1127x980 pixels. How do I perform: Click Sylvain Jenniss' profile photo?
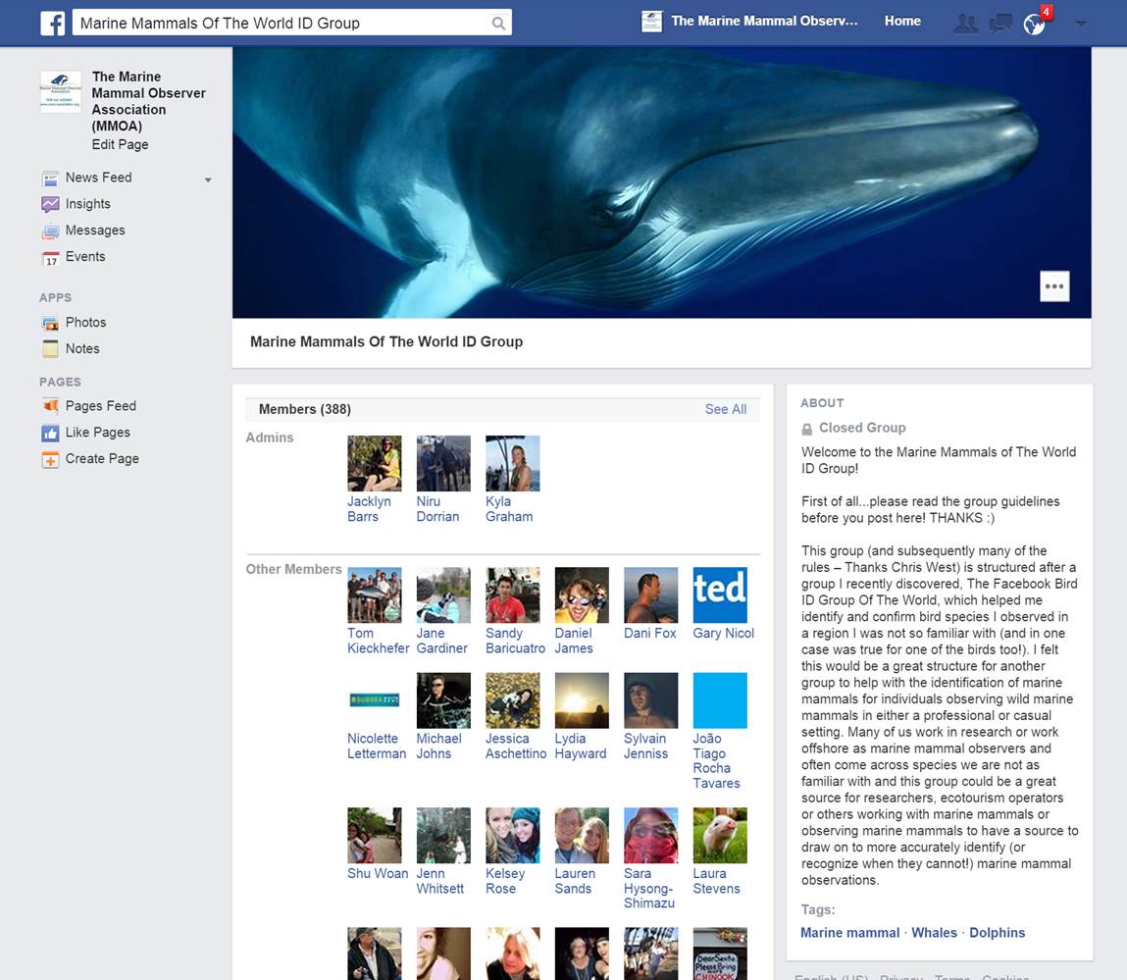pos(650,700)
